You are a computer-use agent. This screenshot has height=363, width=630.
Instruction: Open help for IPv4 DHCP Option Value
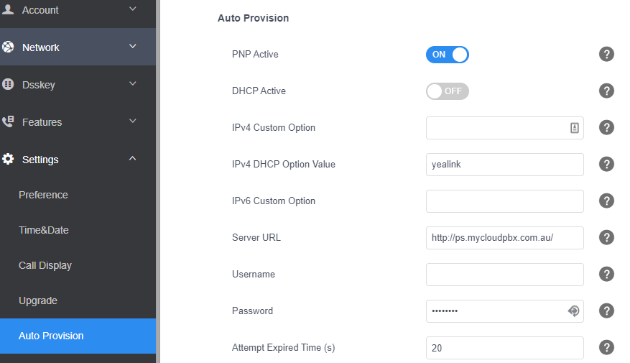(x=606, y=164)
